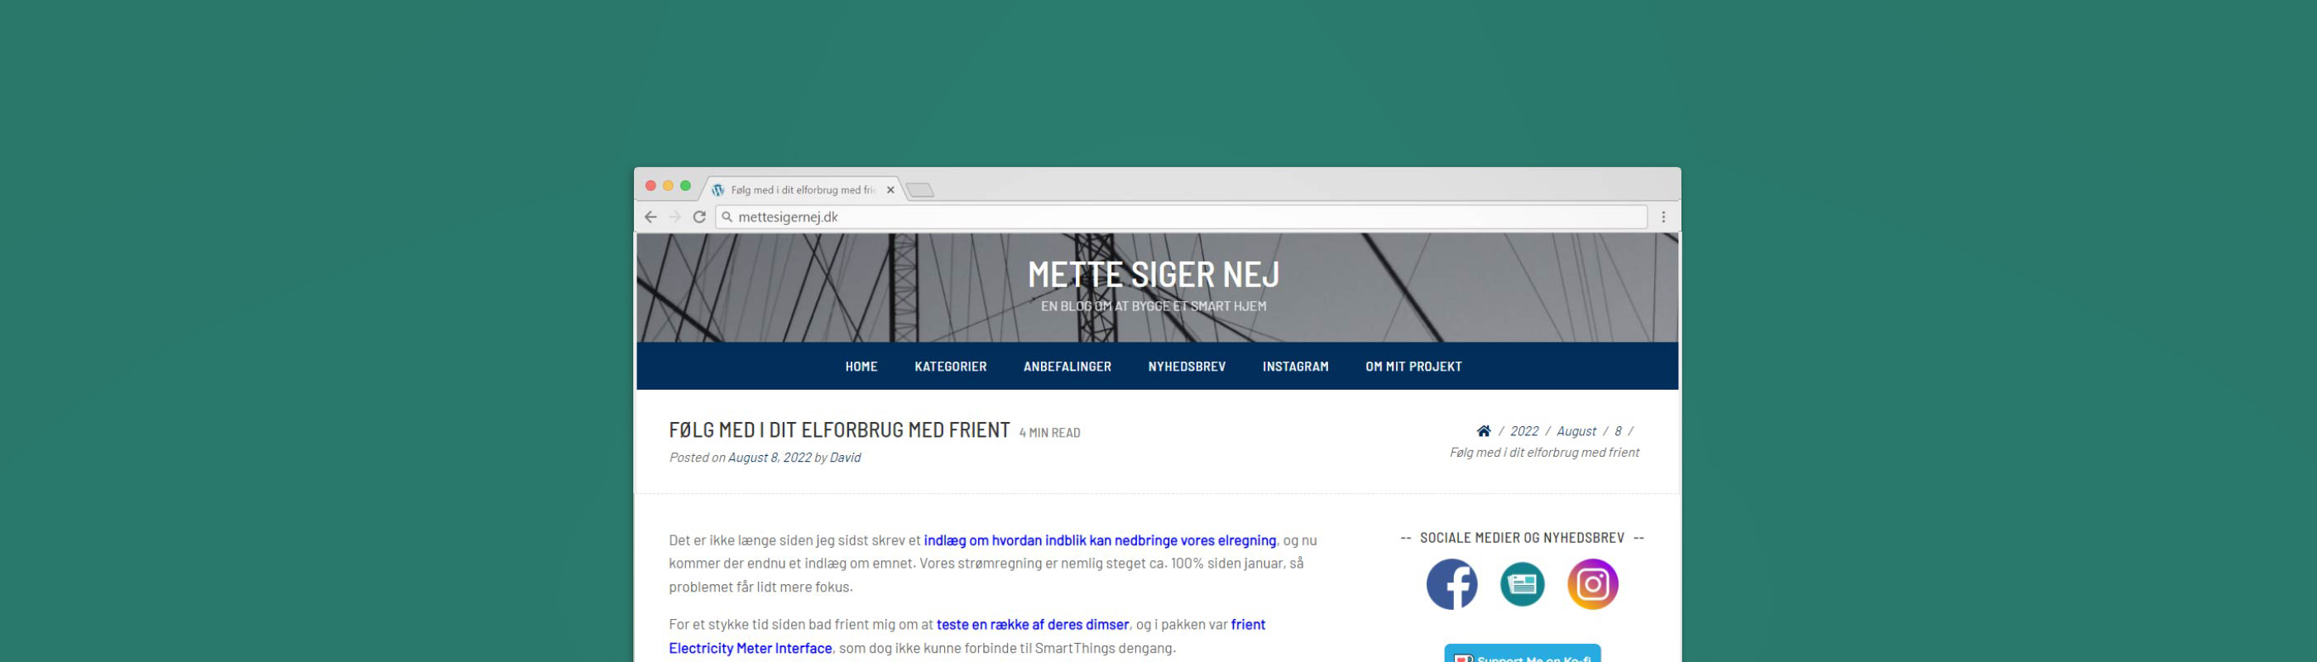The width and height of the screenshot is (2317, 662).
Task: Open the Kategorier menu item
Action: click(950, 366)
